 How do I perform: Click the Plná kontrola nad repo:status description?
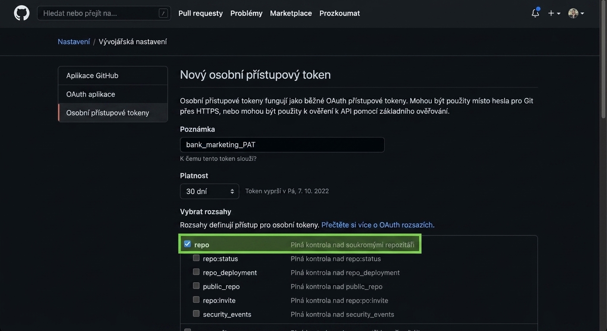(x=336, y=259)
